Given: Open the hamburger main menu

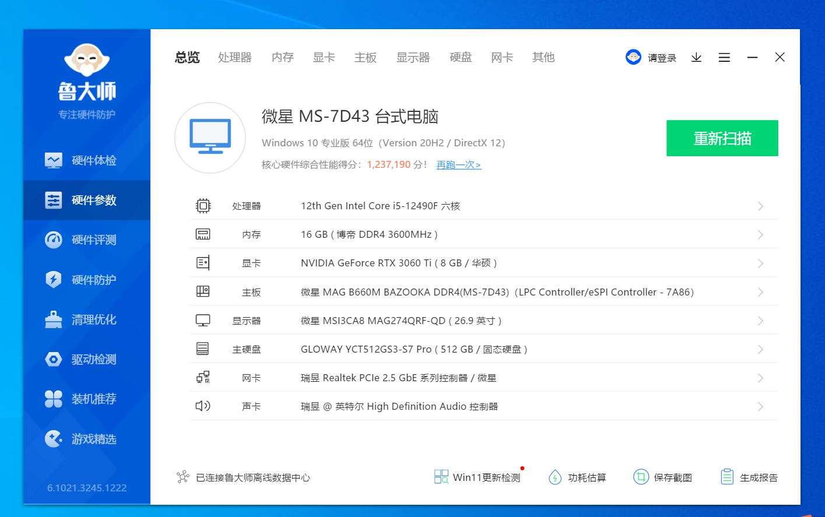Looking at the screenshot, I should [x=724, y=57].
